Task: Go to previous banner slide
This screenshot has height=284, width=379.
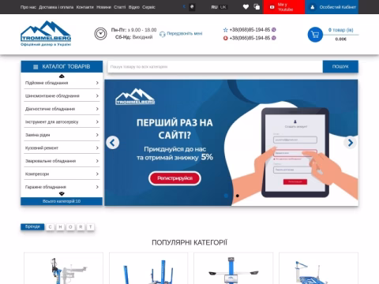Action: [x=113, y=143]
